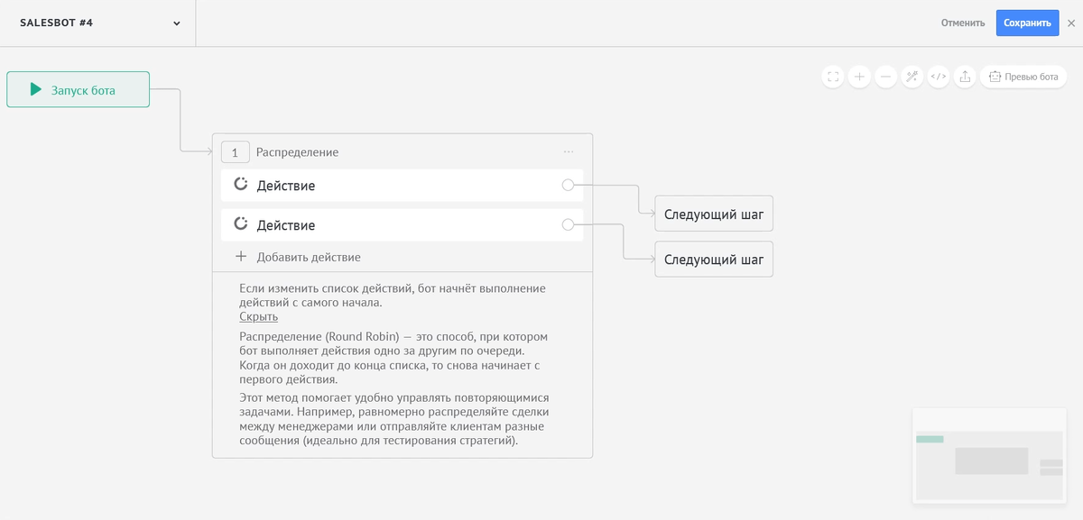Viewport: 1083px width, 520px height.
Task: Click the magic wand auto-arrange icon
Action: click(x=912, y=78)
